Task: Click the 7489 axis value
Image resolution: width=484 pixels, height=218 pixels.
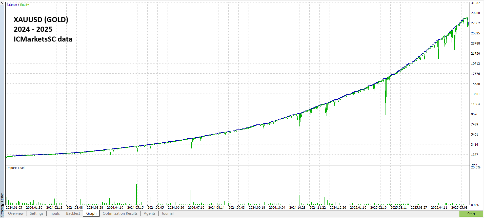Action: point(475,124)
